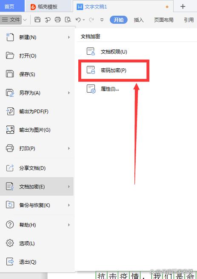Switch to the 页面布局 ribbon tab
This screenshot has width=197, height=279.
click(164, 20)
